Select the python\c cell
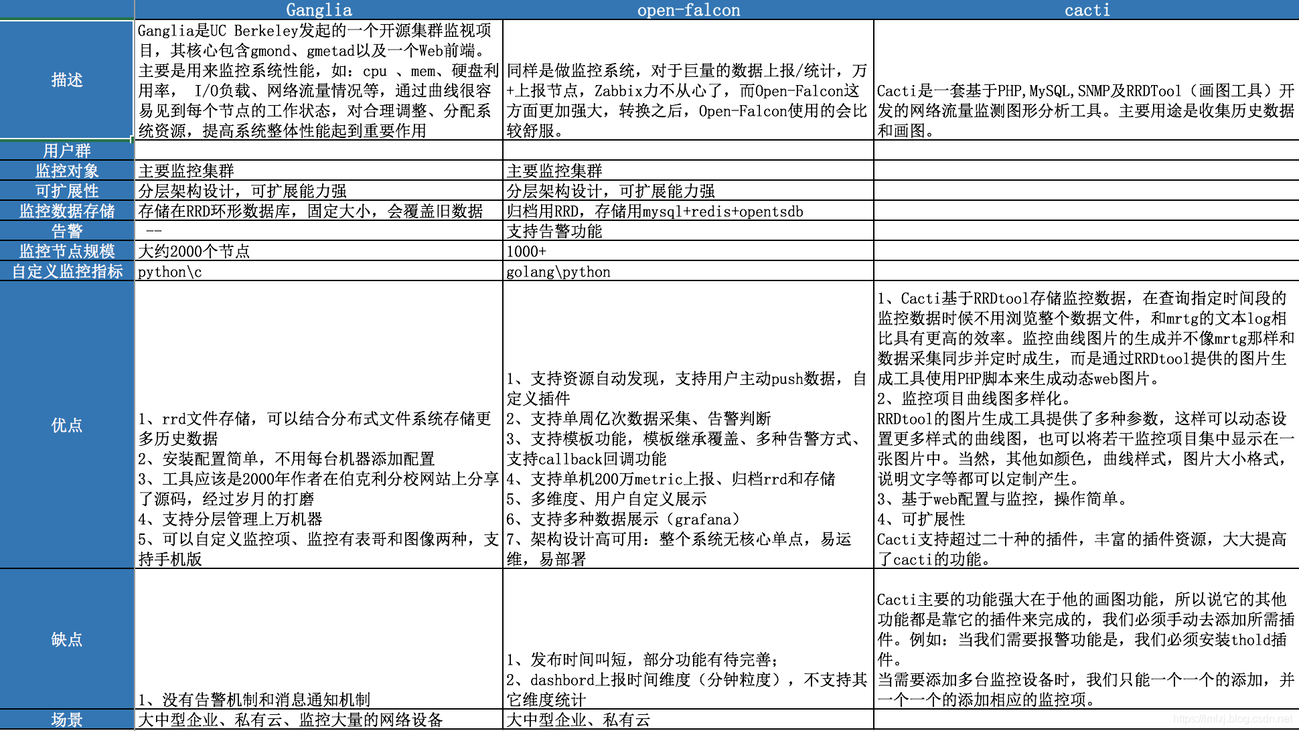Screen dimensions: 1299x731 [319, 271]
